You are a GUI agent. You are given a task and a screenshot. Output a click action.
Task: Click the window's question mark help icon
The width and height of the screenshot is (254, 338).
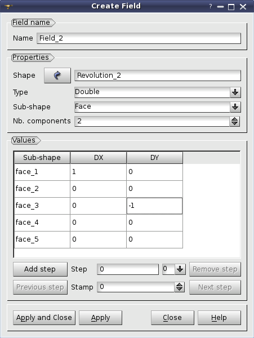[x=211, y=6]
